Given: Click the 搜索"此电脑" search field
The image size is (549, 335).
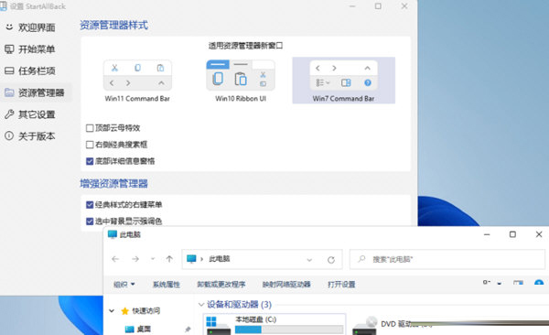Looking at the screenshot, I should (447, 259).
